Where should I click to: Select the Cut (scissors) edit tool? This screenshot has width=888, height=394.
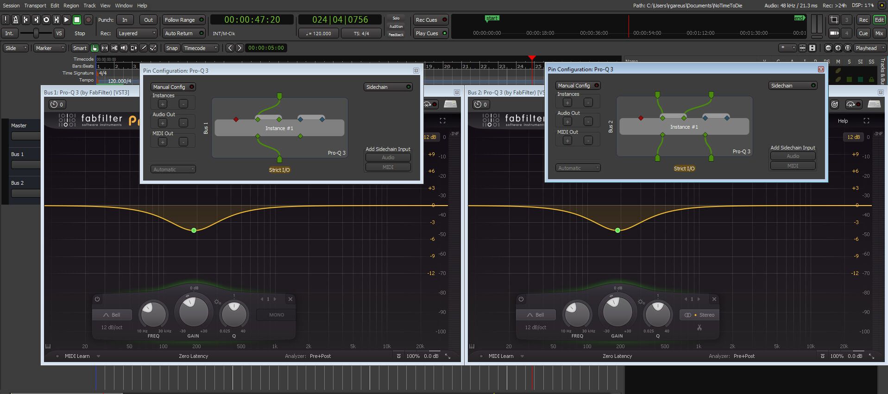coord(114,48)
